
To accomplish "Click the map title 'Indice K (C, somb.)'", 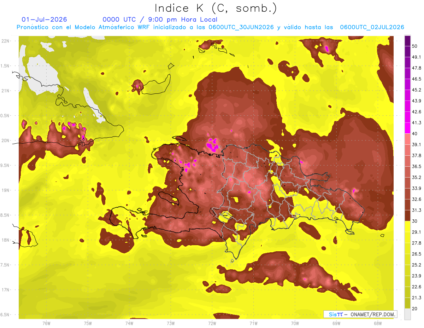I will point(216,8).
